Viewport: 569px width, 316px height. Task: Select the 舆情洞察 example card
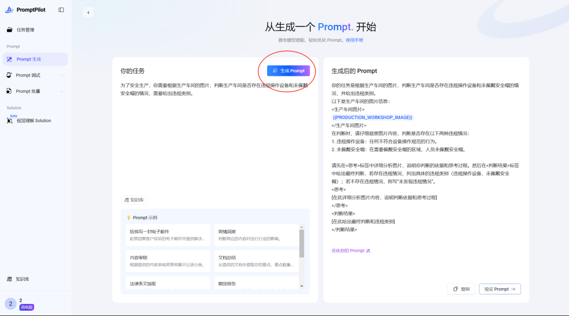click(x=256, y=235)
